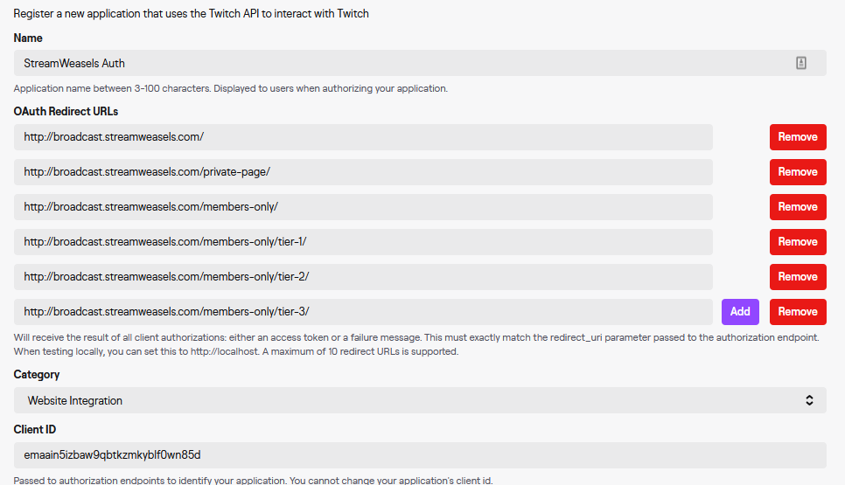Remove the tier-3 redirect URL

[798, 312]
